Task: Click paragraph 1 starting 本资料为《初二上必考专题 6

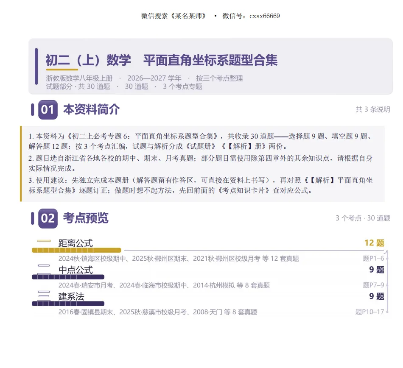Action: coord(201,141)
